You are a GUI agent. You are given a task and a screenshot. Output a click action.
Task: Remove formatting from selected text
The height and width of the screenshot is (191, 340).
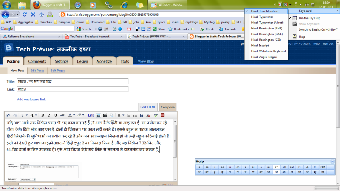click(148, 115)
